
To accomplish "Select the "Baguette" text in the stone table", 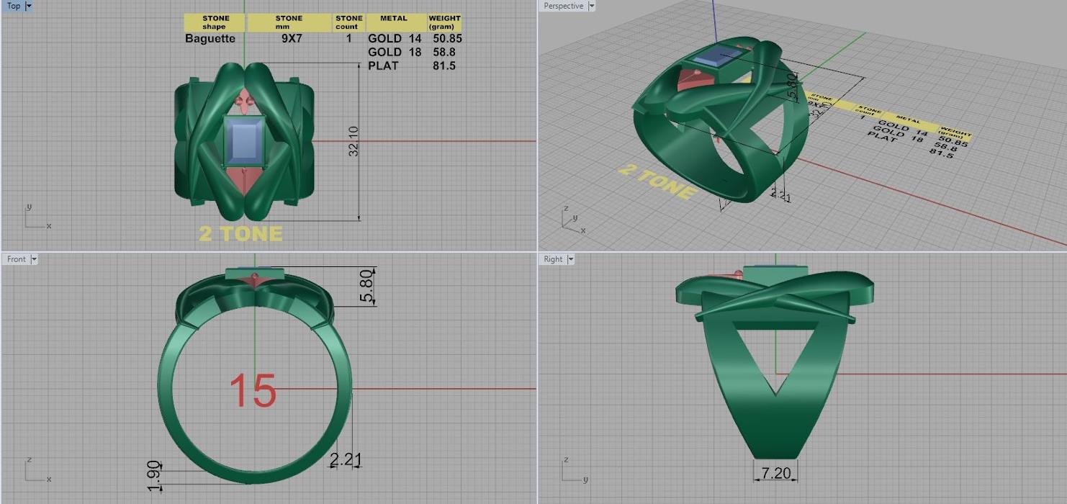I will (x=210, y=38).
